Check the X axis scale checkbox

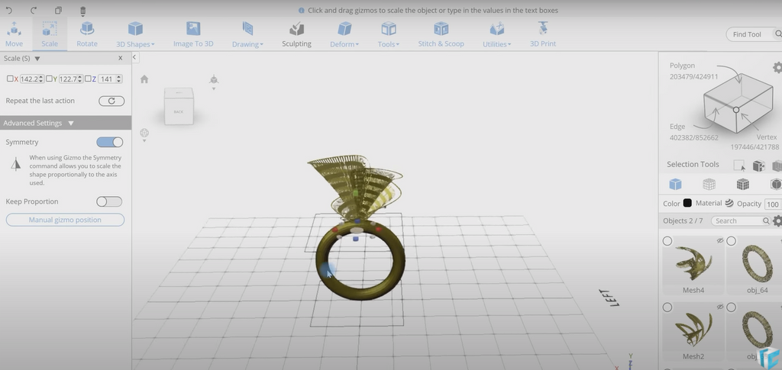point(9,79)
